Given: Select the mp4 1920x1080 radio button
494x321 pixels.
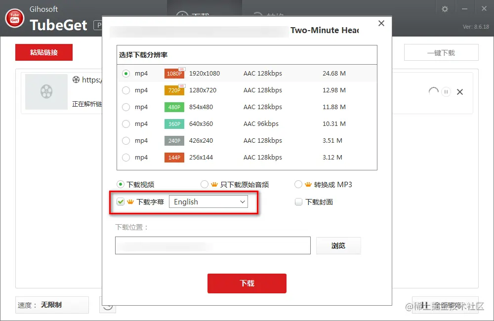Looking at the screenshot, I should coord(126,74).
